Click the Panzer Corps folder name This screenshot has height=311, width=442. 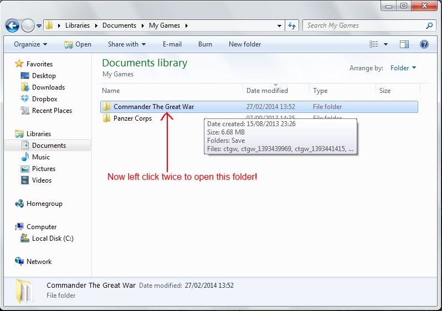click(x=132, y=118)
